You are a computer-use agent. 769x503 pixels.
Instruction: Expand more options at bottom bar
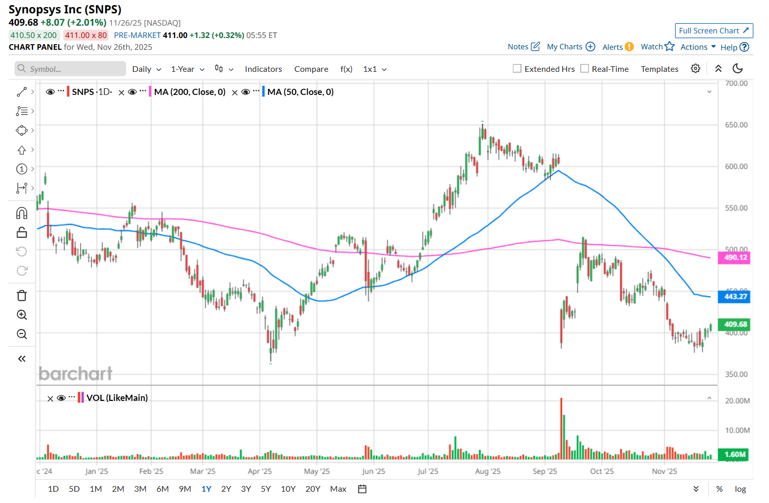(x=696, y=489)
